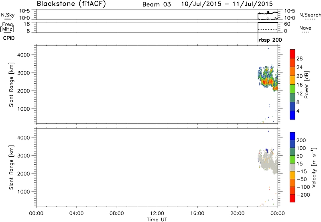This screenshot has width=321, height=222.
Task: Click the 04:00 time axis label
Action: [x=76, y=214]
